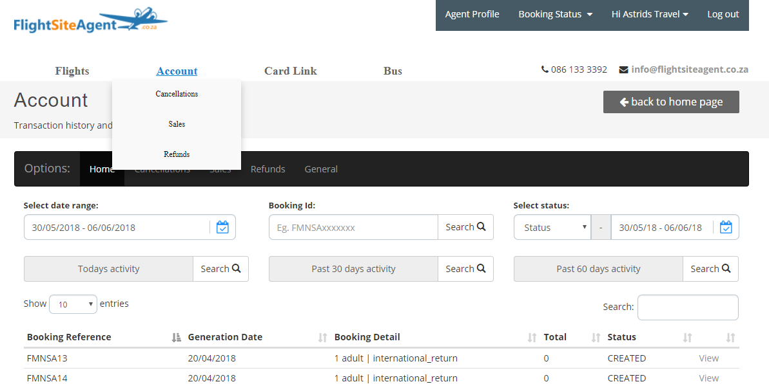Click the Booking Reference column header

69,337
